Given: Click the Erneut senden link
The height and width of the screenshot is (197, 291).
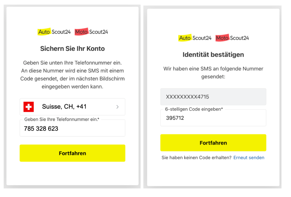Looking at the screenshot, I should pyautogui.click(x=249, y=158).
